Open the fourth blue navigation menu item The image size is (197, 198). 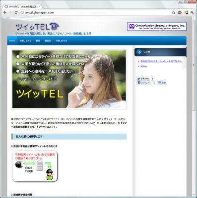[x=48, y=41]
